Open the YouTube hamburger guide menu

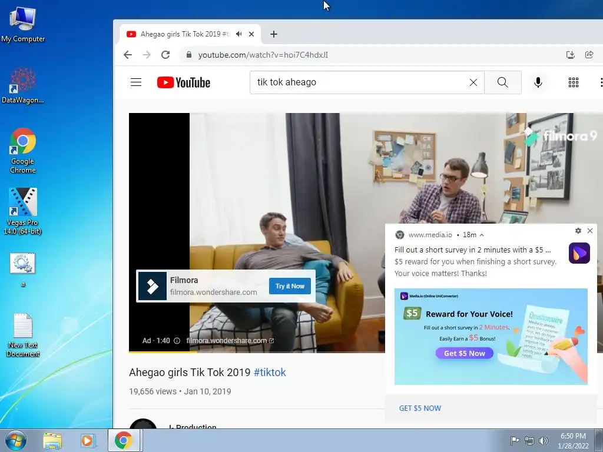(x=136, y=82)
